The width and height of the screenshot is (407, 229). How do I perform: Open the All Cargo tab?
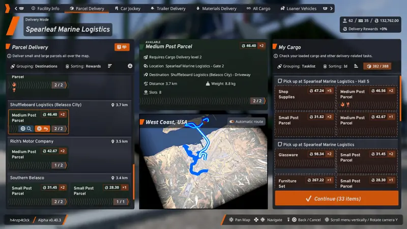tap(258, 9)
